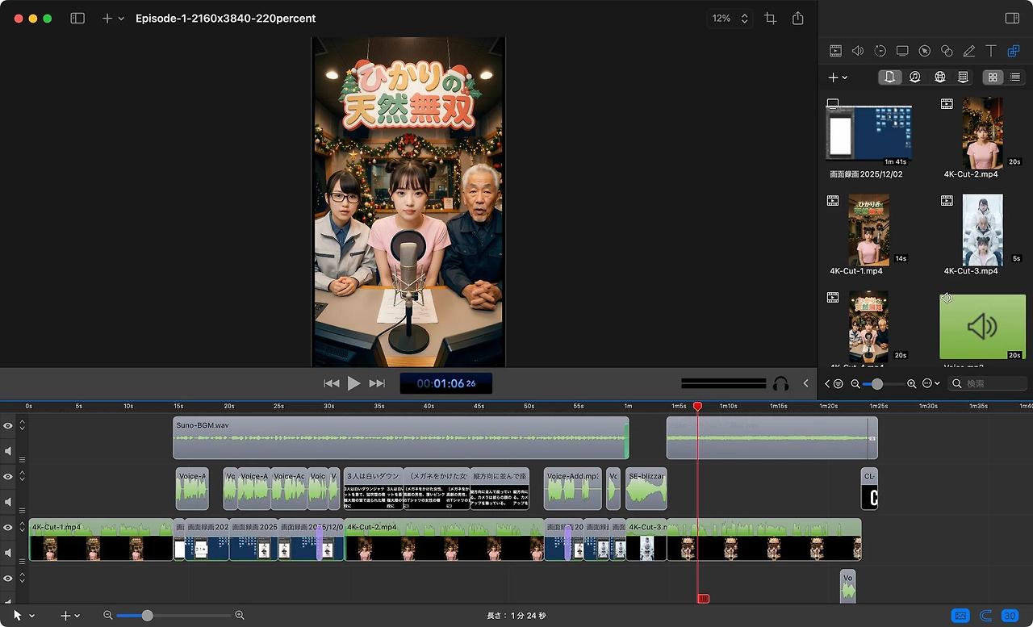Select the Media Library tab icon
Image resolution: width=1033 pixels, height=627 pixels.
click(1014, 51)
